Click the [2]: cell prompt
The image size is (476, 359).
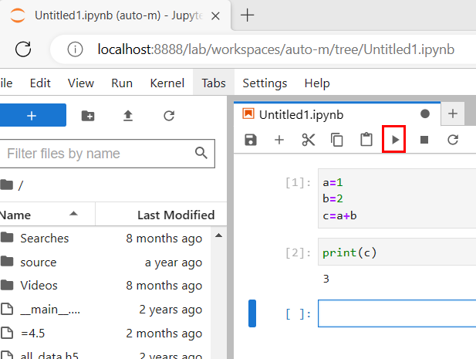click(x=298, y=252)
